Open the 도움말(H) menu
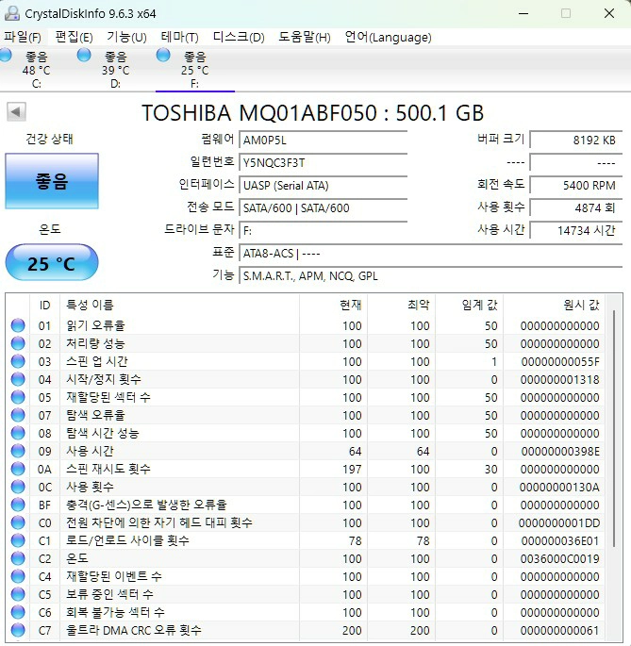 (304, 38)
